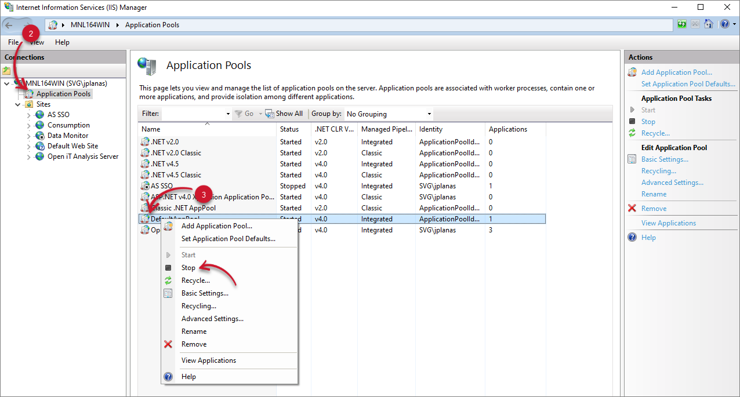Click the Data Monitor site globe icon
The width and height of the screenshot is (740, 397).
(x=40, y=136)
